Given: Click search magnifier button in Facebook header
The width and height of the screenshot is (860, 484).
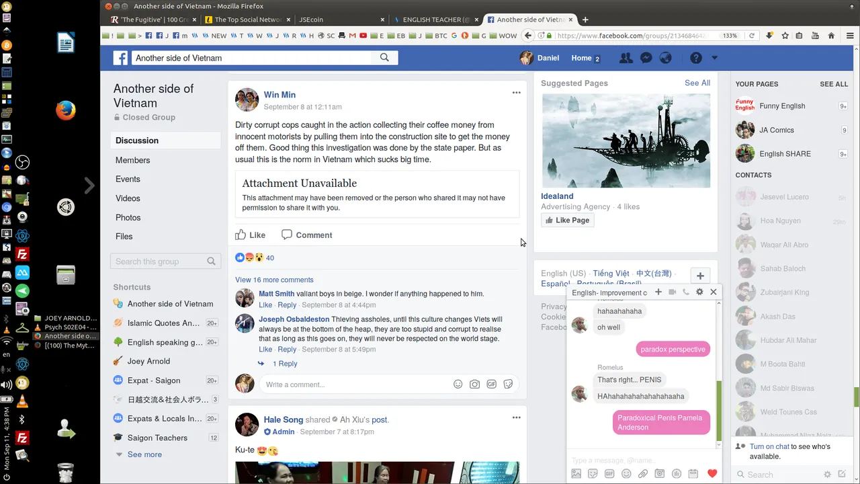Looking at the screenshot, I should pyautogui.click(x=384, y=58).
